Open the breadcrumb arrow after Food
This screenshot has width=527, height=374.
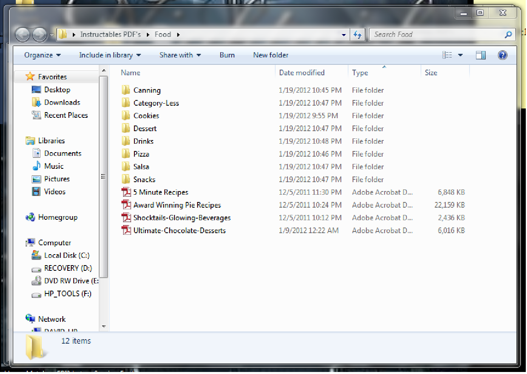pyautogui.click(x=177, y=35)
